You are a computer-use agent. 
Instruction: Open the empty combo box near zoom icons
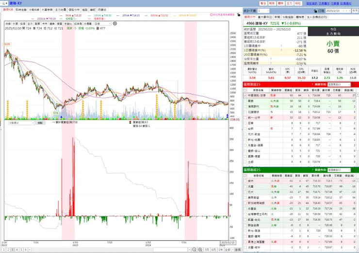[172, 250]
